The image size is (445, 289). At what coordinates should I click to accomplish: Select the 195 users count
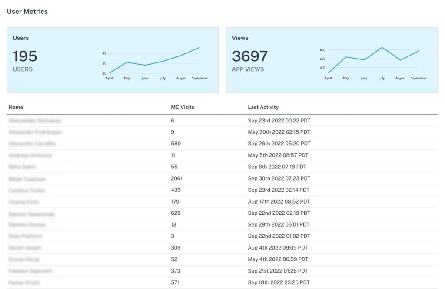(25, 56)
